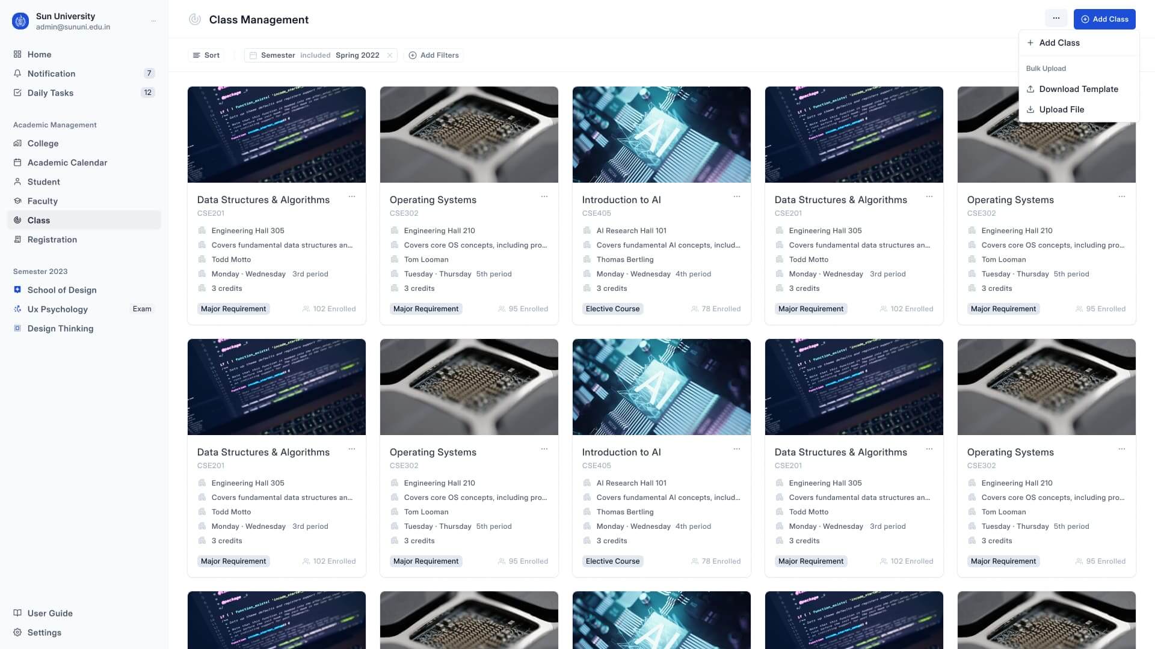This screenshot has height=649, width=1155.
Task: Open options for second-row first Data Structures card
Action: tap(352, 449)
